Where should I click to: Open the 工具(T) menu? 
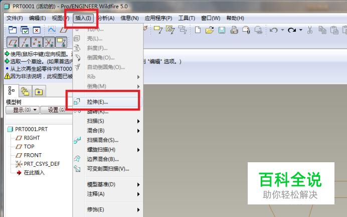[187, 18]
